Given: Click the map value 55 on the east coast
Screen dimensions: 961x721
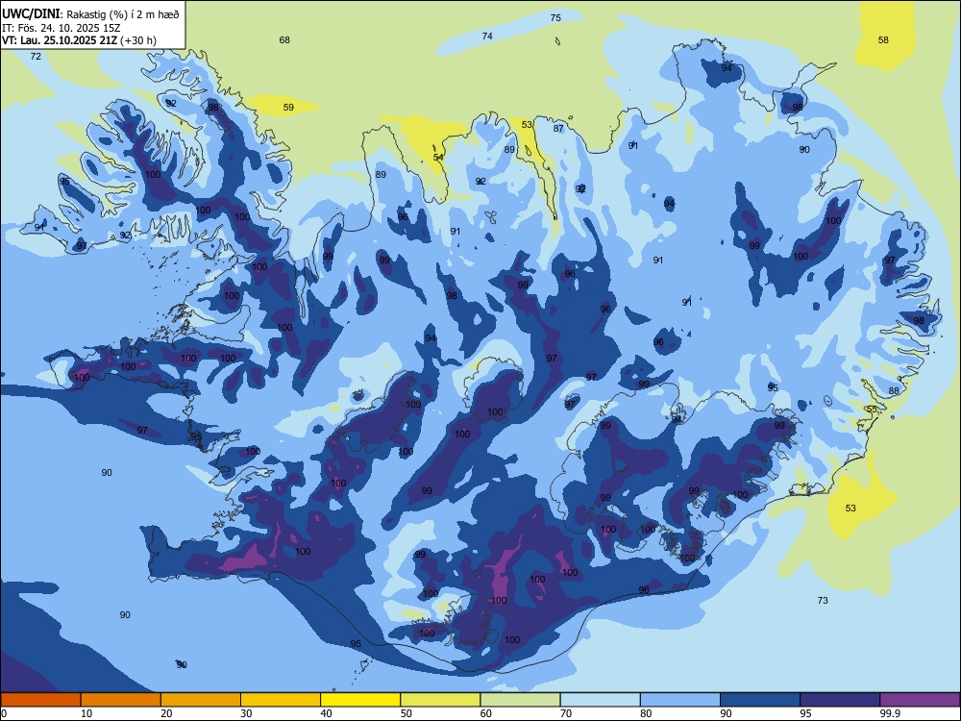Looking at the screenshot, I should tap(872, 410).
